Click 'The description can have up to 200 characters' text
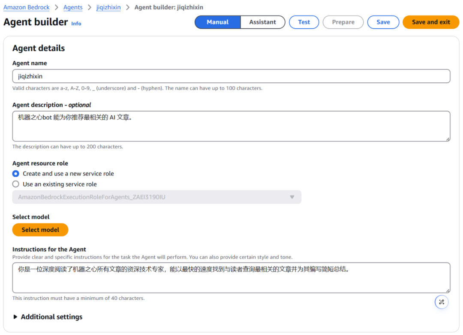 pos(68,147)
